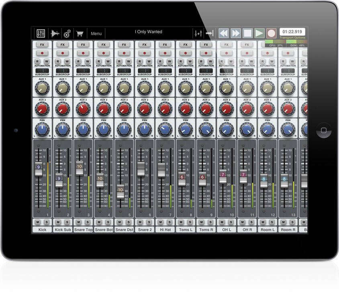
Task: Open the shopping cart store
Action: (x=80, y=34)
